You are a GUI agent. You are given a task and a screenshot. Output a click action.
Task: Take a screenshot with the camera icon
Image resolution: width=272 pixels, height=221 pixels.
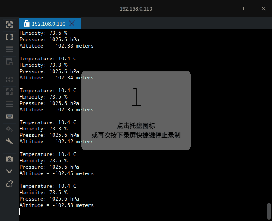click(9, 159)
